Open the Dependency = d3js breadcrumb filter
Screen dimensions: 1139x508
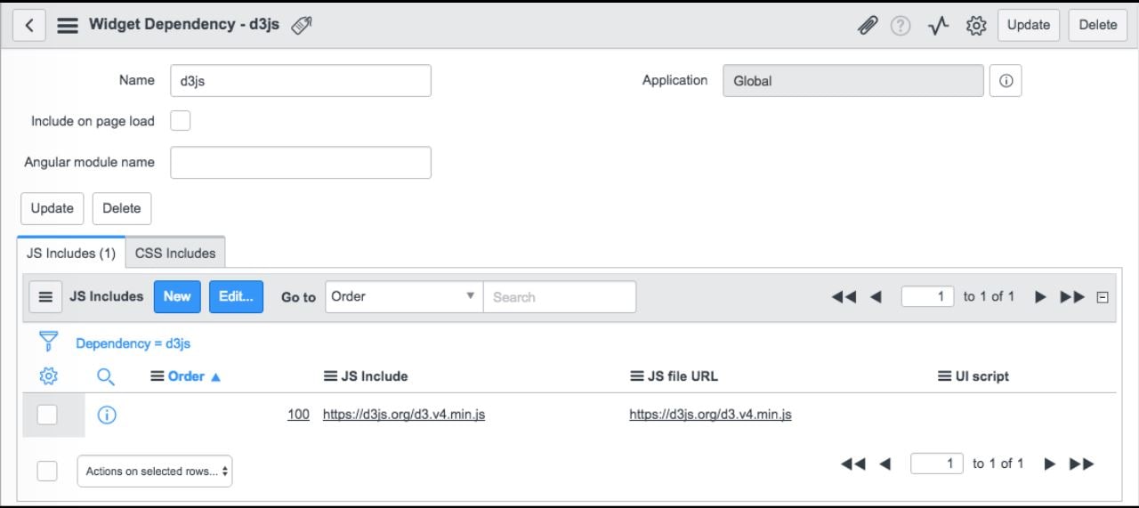coord(133,343)
